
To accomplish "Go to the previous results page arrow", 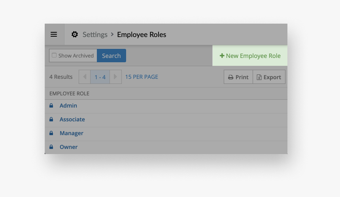I will coord(85,77).
